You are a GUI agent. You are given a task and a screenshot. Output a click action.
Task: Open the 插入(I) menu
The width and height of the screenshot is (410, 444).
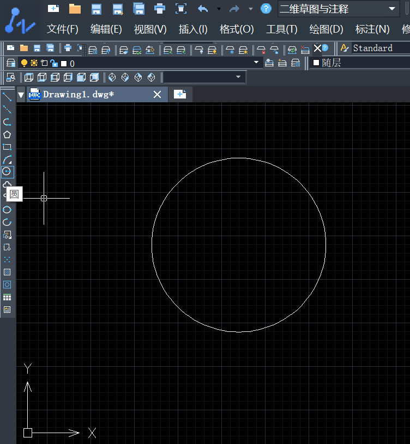193,29
